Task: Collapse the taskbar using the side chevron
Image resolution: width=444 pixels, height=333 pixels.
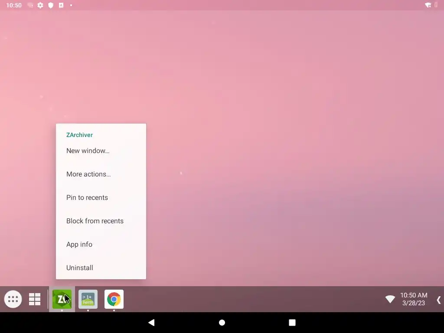Action: click(439, 300)
